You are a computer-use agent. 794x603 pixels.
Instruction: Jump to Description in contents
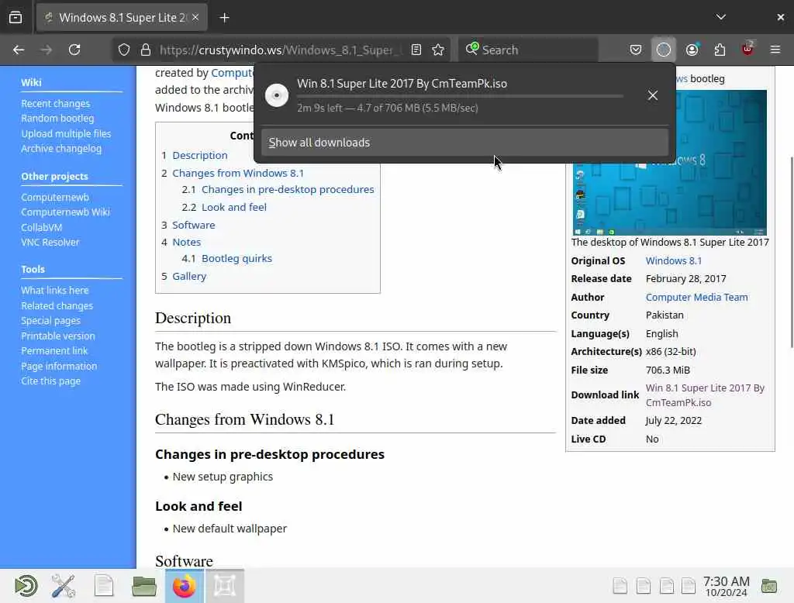click(x=199, y=156)
